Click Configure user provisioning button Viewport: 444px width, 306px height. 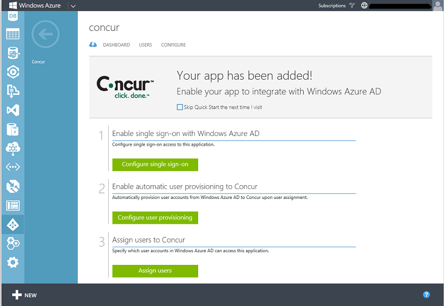[x=155, y=218]
